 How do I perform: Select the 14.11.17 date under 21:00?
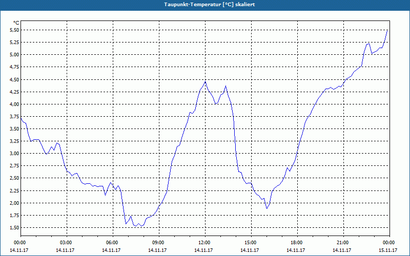click(342, 250)
